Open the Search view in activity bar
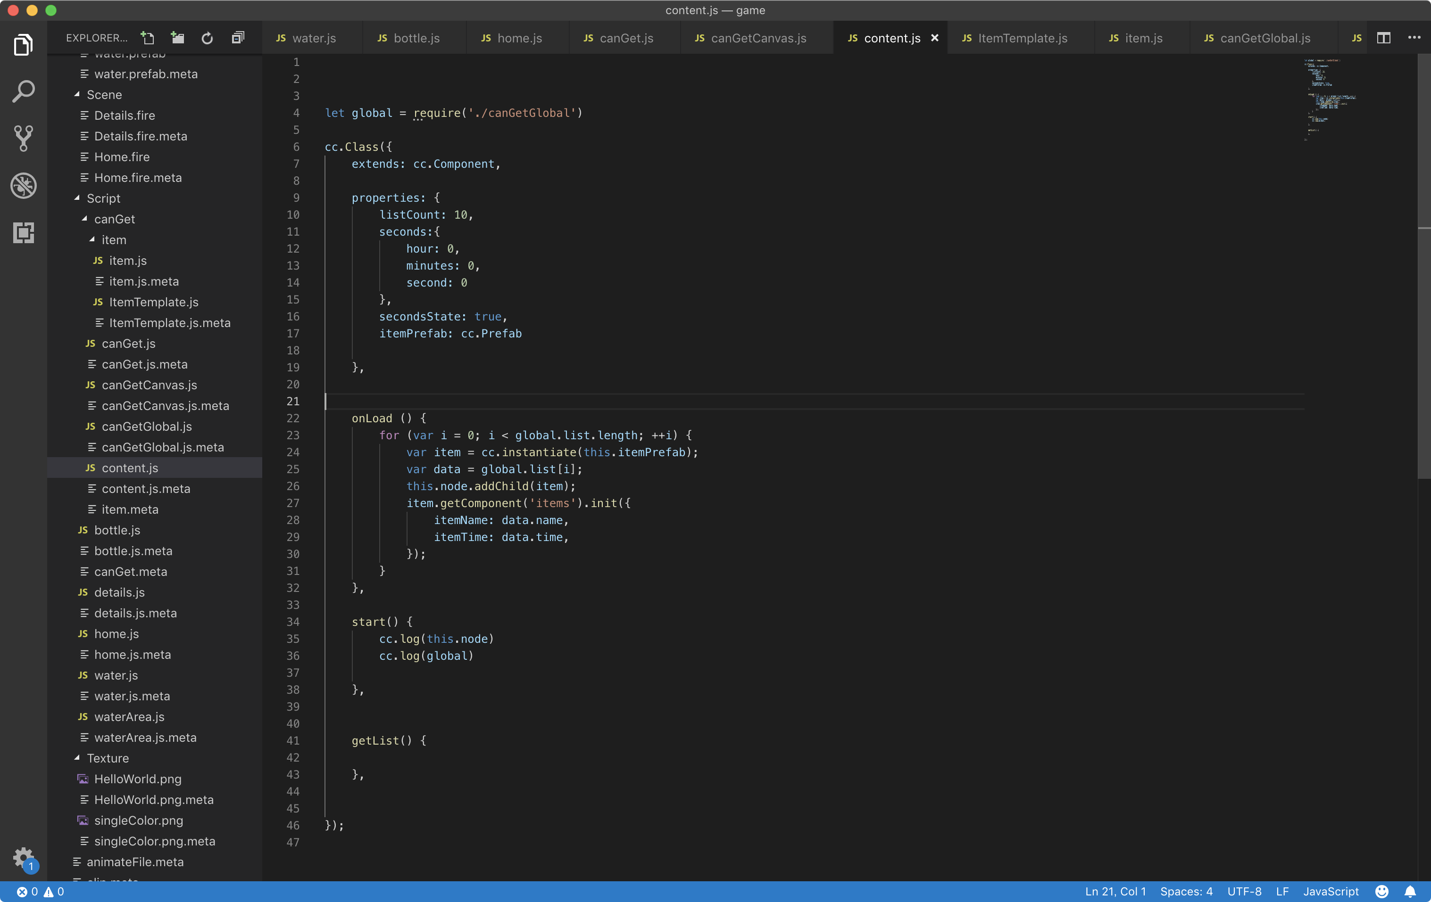This screenshot has height=902, width=1431. (x=23, y=91)
